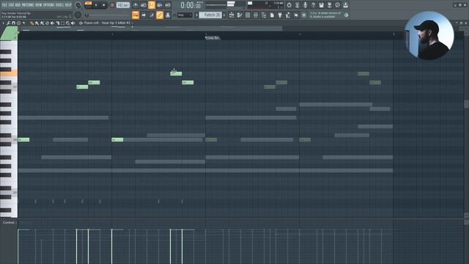
Task: Toggle loop recording button
Action: pos(168,5)
